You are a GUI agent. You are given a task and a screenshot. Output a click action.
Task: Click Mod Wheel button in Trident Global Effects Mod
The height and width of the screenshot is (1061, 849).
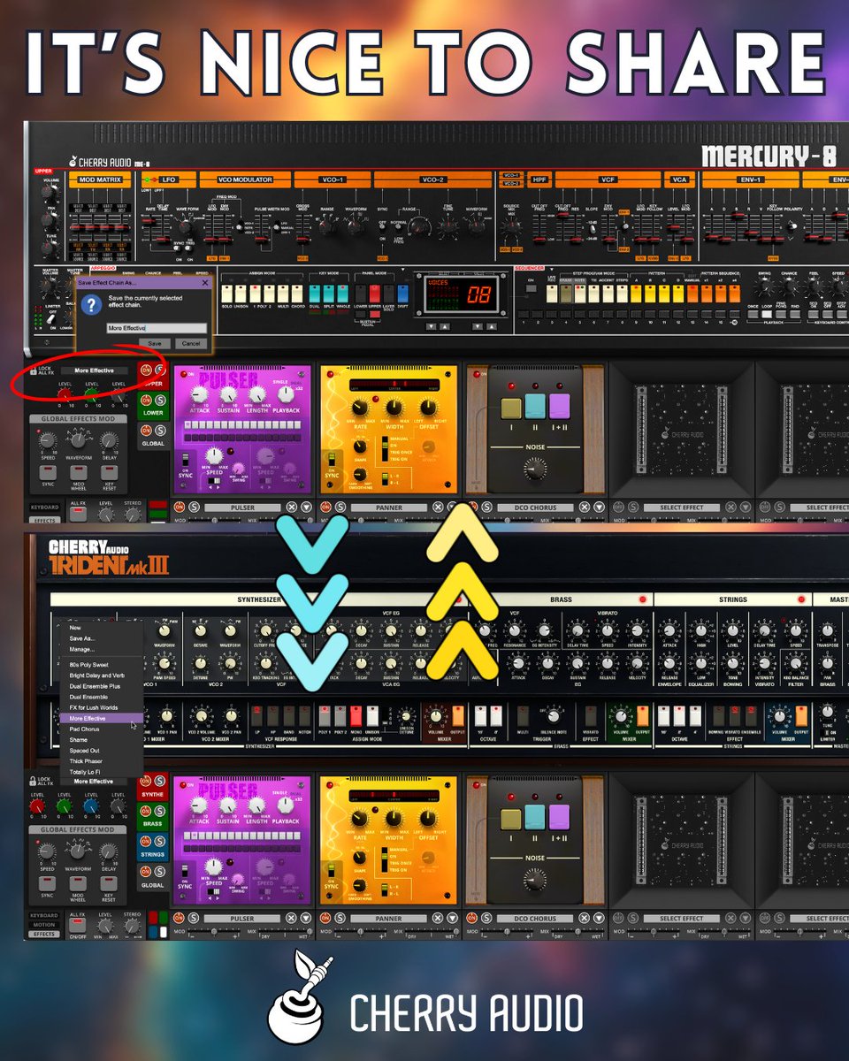click(x=78, y=883)
